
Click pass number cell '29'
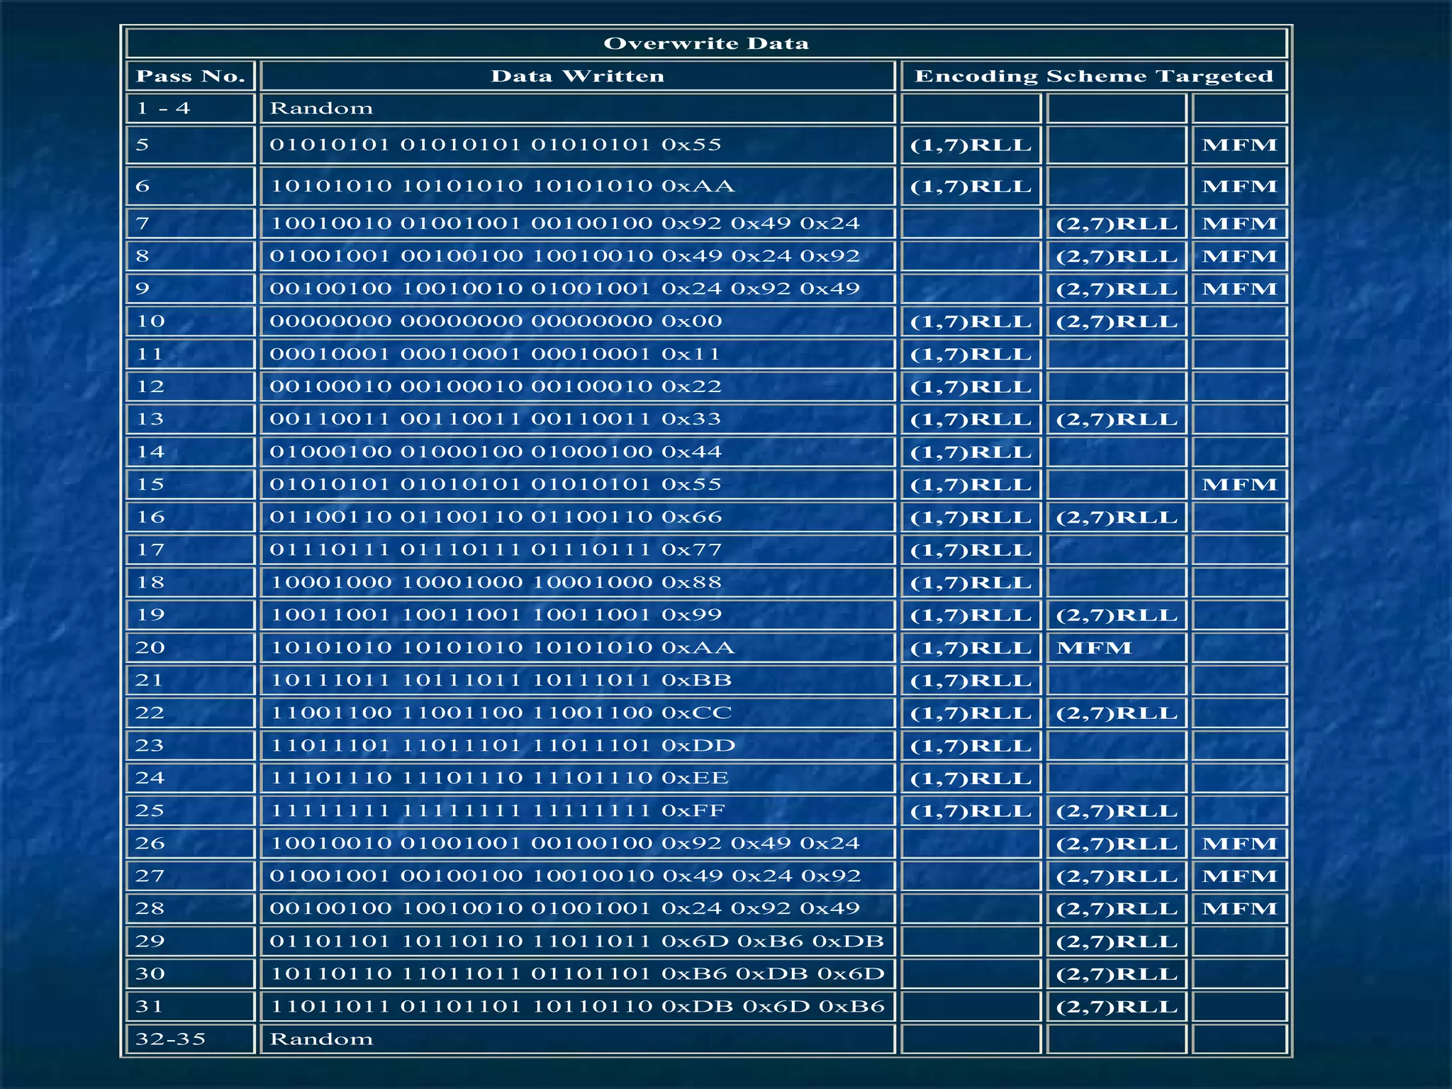pos(190,941)
